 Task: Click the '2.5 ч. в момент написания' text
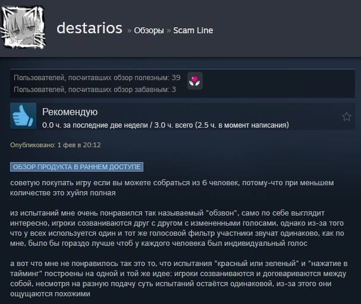pos(241,125)
